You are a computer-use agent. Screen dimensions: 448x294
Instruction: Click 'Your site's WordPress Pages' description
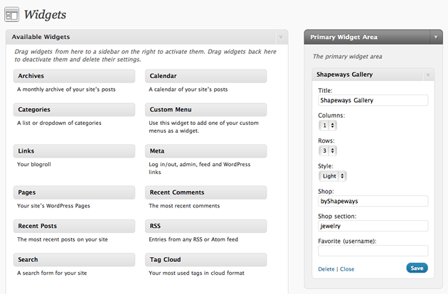pyautogui.click(x=53, y=206)
